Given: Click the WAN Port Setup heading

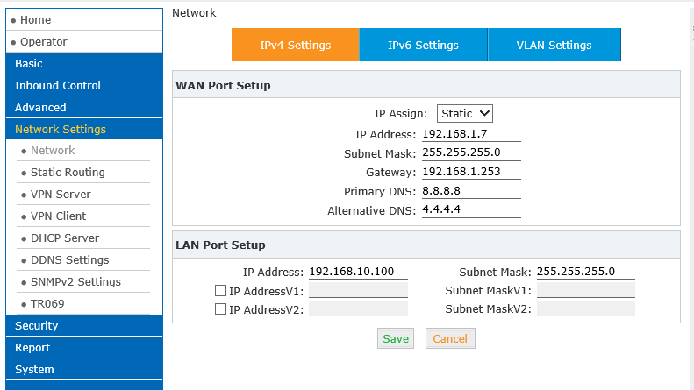Looking at the screenshot, I should point(223,85).
